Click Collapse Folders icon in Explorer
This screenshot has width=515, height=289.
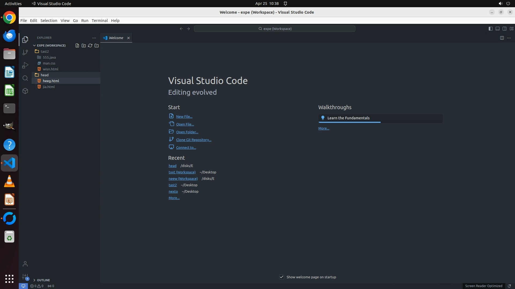pos(97,45)
